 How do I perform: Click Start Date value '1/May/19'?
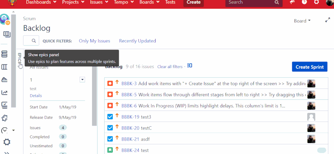(68, 107)
